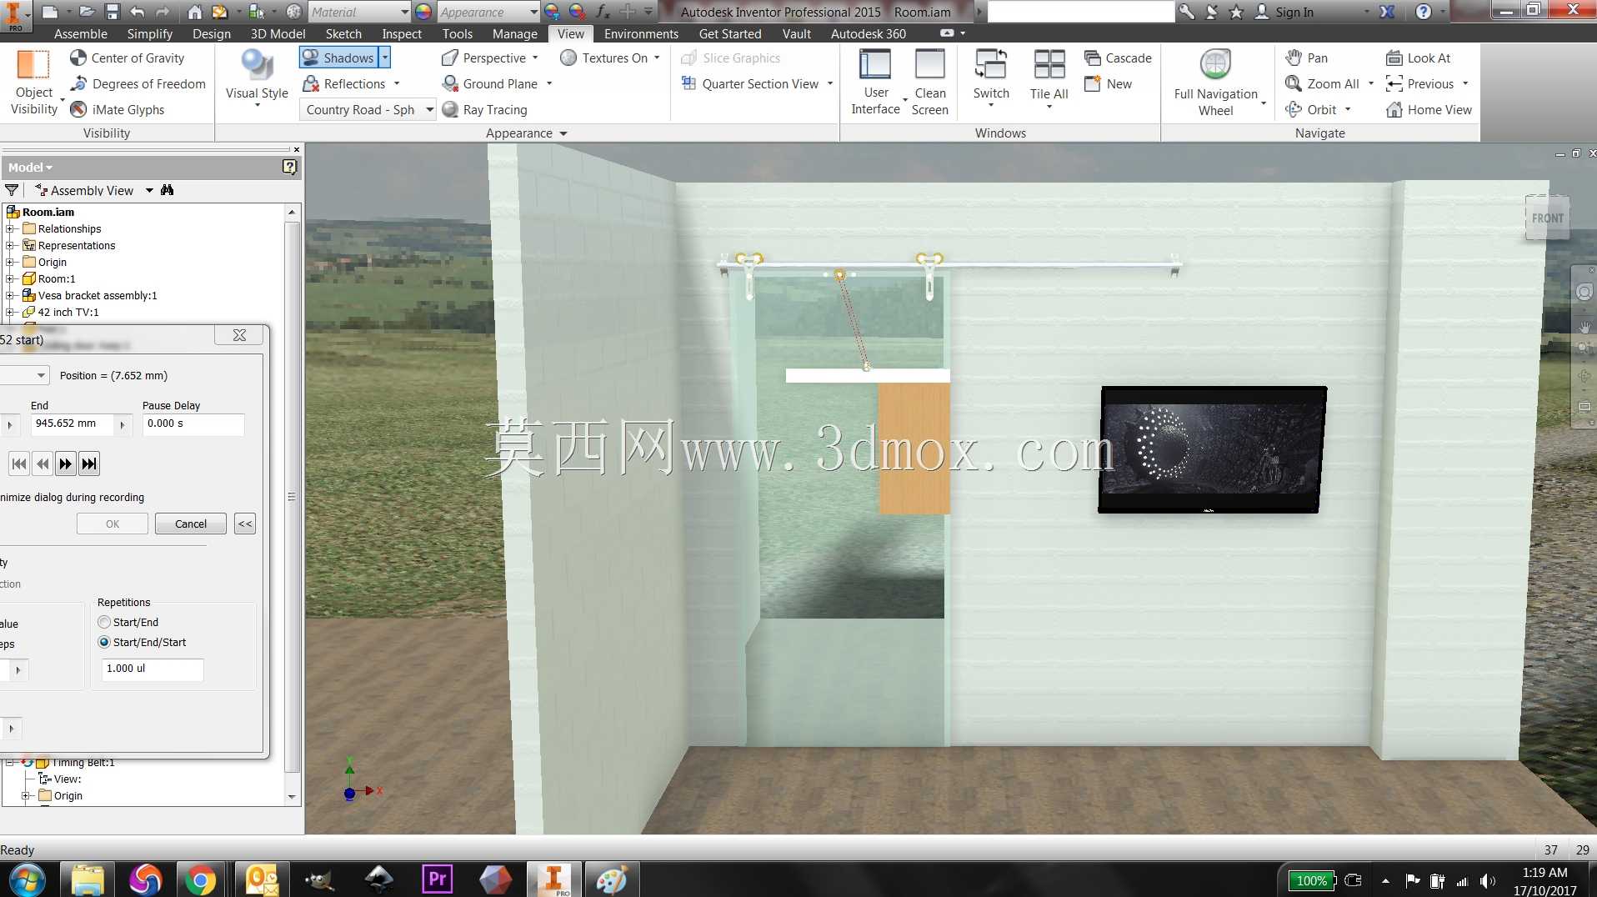Activate the Orbit tool
1597x897 pixels.
tap(1311, 109)
